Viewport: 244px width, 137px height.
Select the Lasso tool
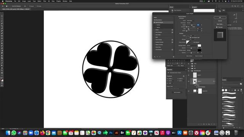[x=2, y=21]
